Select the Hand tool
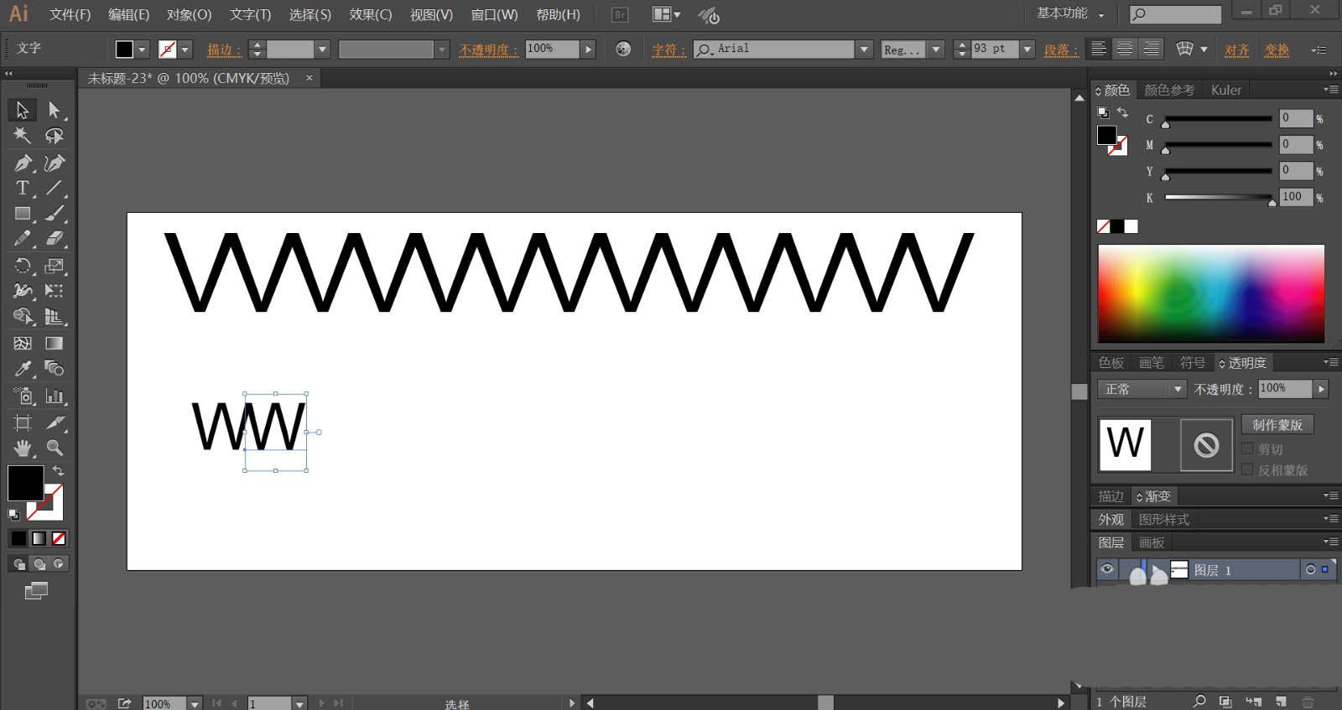The width and height of the screenshot is (1342, 710). [x=23, y=448]
